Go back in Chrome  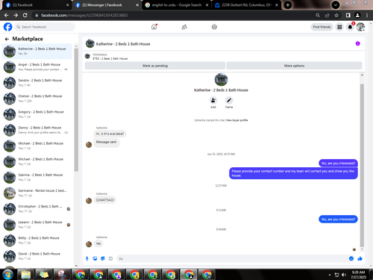(x=6, y=16)
